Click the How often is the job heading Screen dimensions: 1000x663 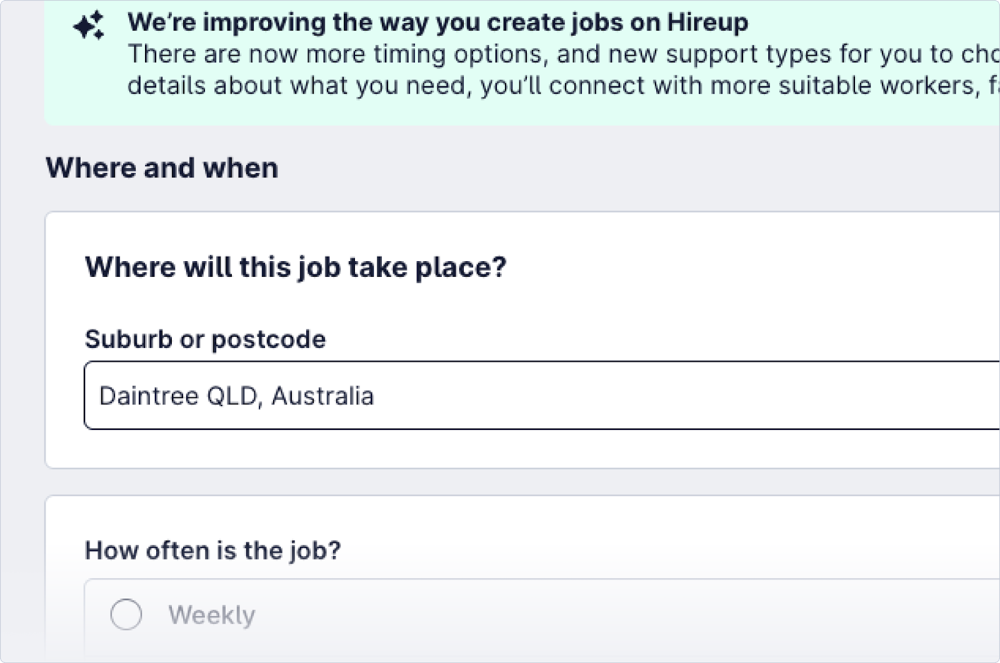click(x=214, y=551)
